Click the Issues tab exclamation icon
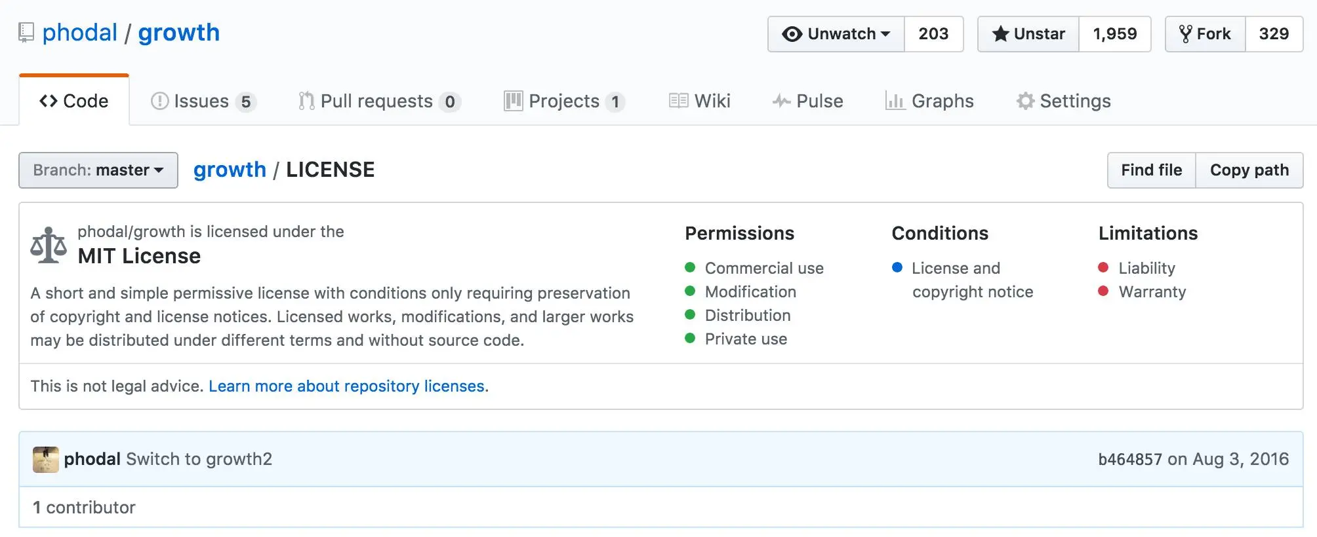Image resolution: width=1317 pixels, height=537 pixels. click(159, 101)
